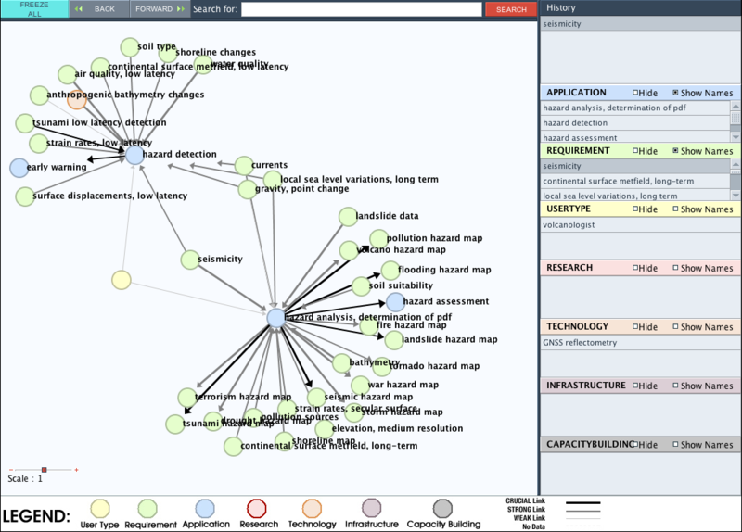Viewport: 742px width, 532px height.
Task: Select the orange technology node in graph
Action: pos(77,100)
